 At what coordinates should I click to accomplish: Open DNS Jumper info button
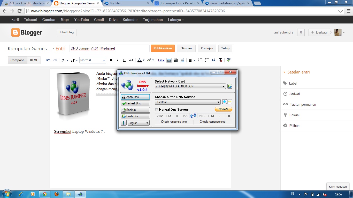(x=124, y=123)
